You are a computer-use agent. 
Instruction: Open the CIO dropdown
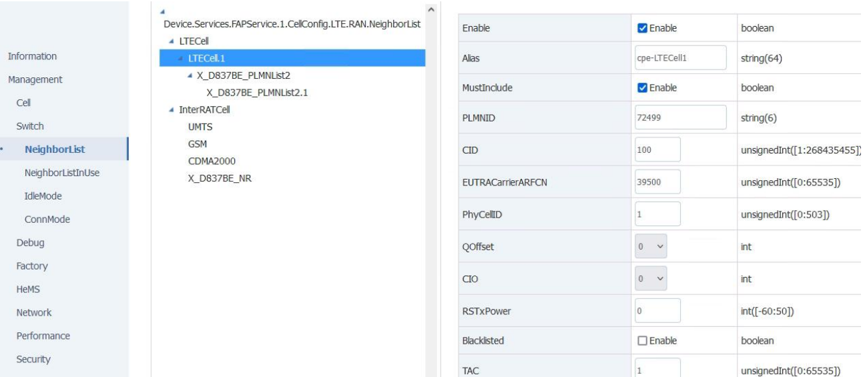pos(650,279)
